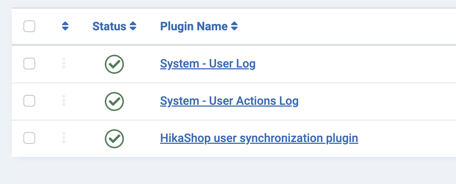
Task: Open the System - User Log plugin link
Action: (208, 64)
